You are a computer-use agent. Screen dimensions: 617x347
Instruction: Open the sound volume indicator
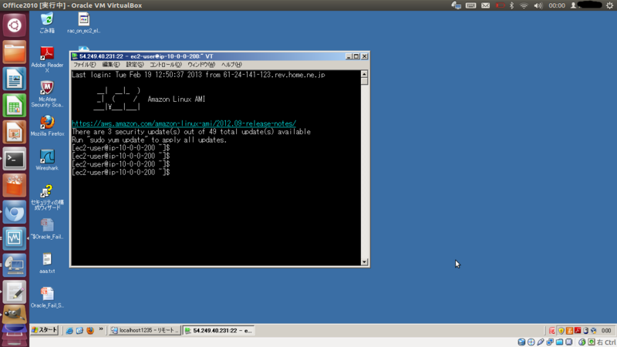click(x=538, y=5)
